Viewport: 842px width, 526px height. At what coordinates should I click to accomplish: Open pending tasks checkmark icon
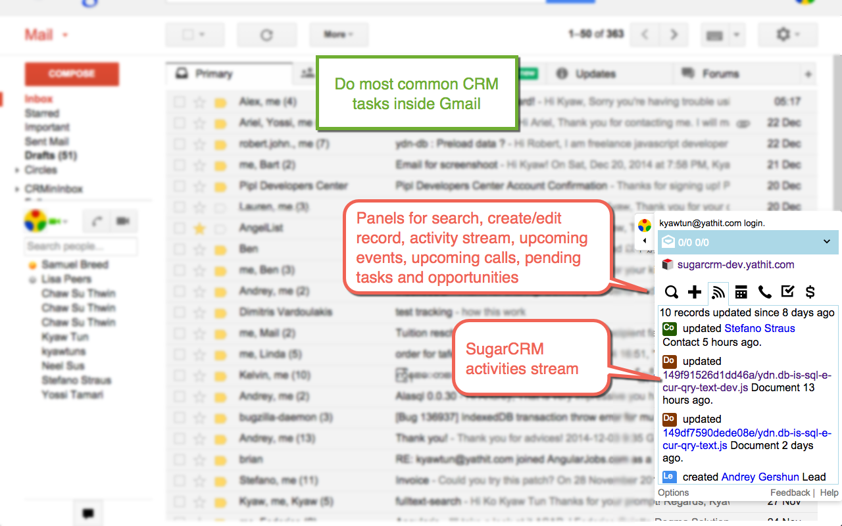tap(787, 291)
